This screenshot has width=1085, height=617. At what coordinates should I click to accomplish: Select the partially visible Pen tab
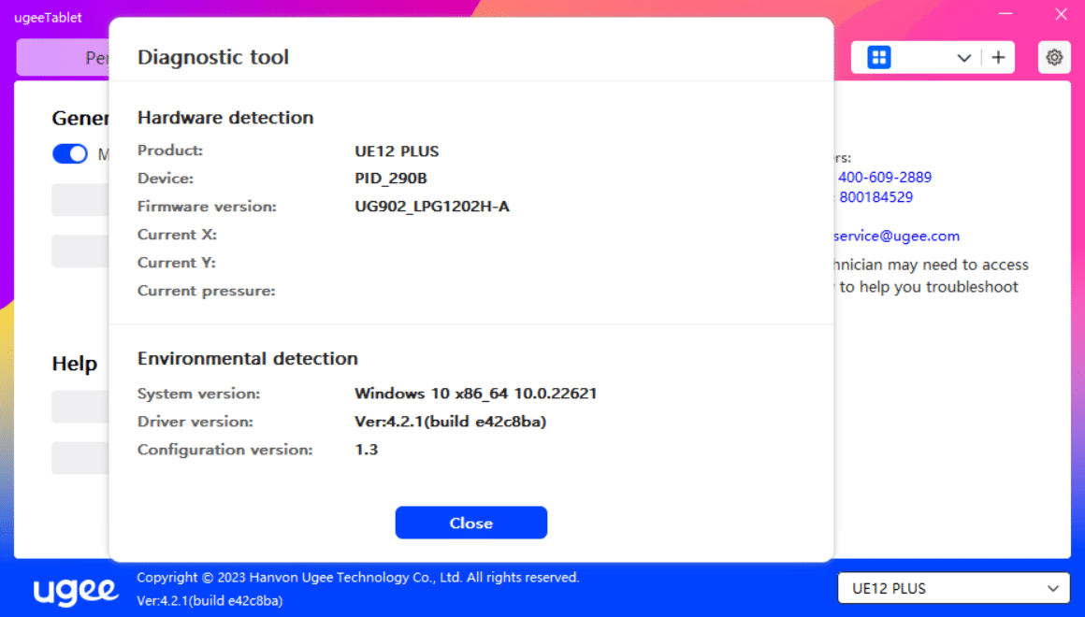point(64,57)
